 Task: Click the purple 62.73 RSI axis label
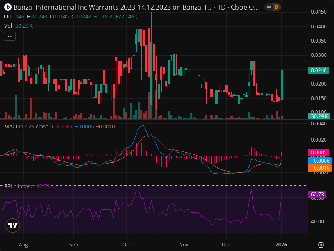click(x=317, y=195)
